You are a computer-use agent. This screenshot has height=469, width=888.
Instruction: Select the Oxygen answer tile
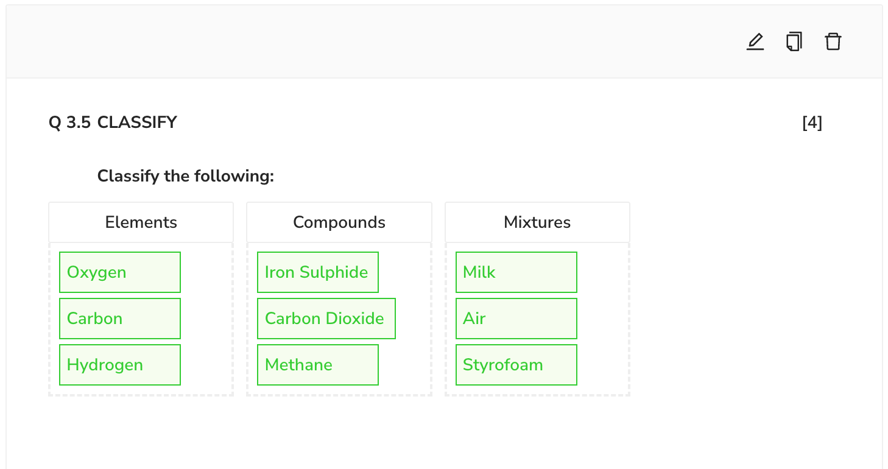coord(120,272)
